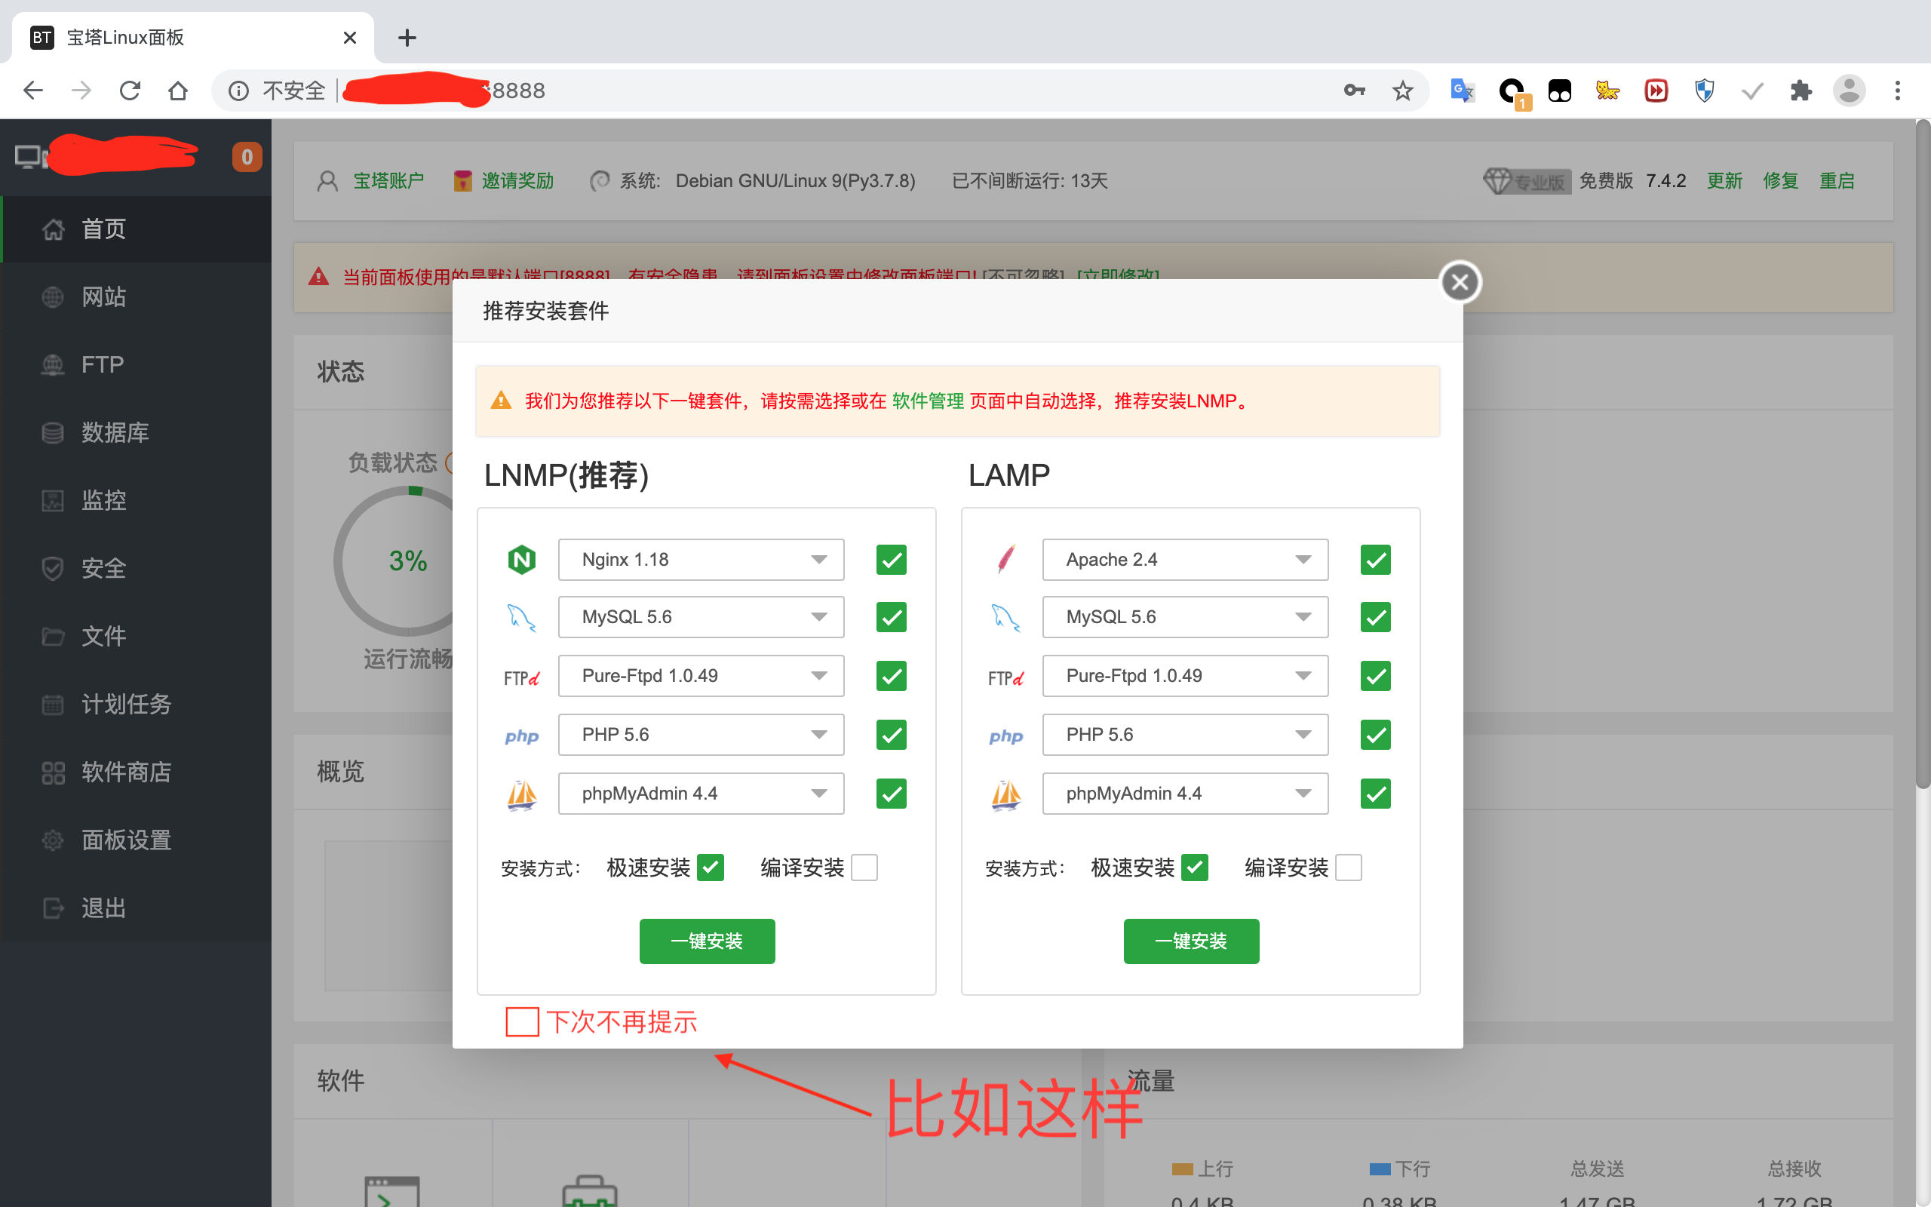
Task: Click the Nginx logo icon in LNMP
Action: tap(522, 560)
